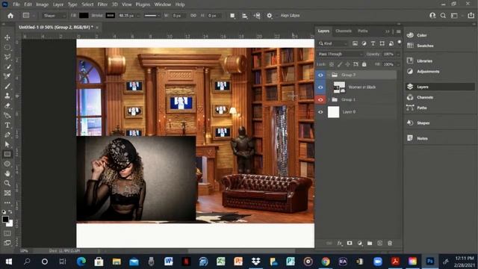Click the Stroke color swatch
The width and height of the screenshot is (478, 269).
tap(111, 16)
